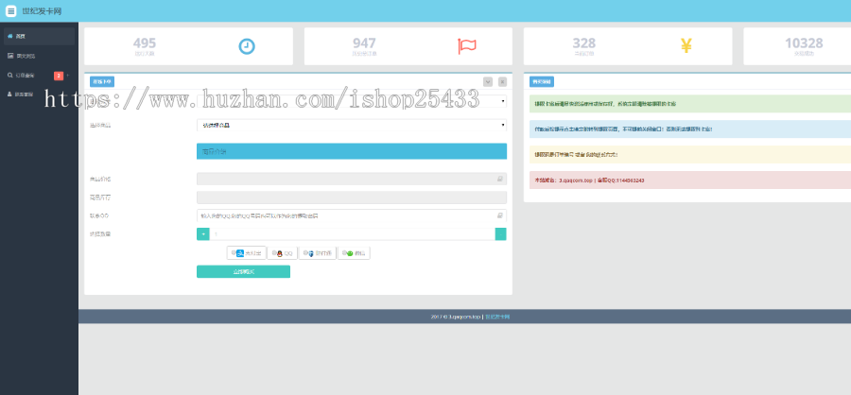Expand the order query submenu plus sign
Screen dimensions: 851x395
tap(68, 76)
